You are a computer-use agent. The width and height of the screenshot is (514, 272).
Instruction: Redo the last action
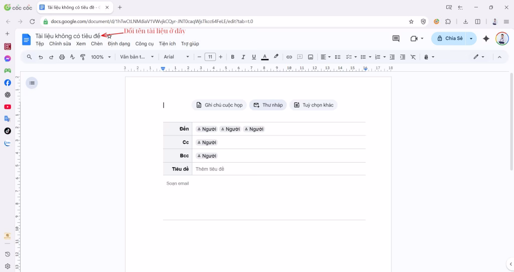[51, 57]
